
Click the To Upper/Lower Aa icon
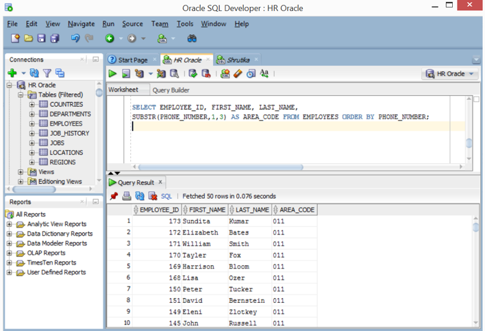[x=264, y=73]
